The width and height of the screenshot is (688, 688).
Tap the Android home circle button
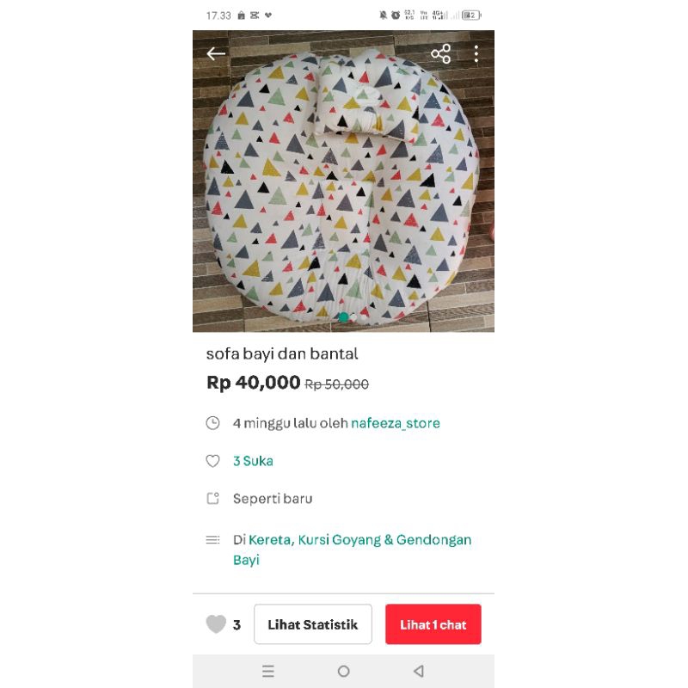[x=343, y=671]
